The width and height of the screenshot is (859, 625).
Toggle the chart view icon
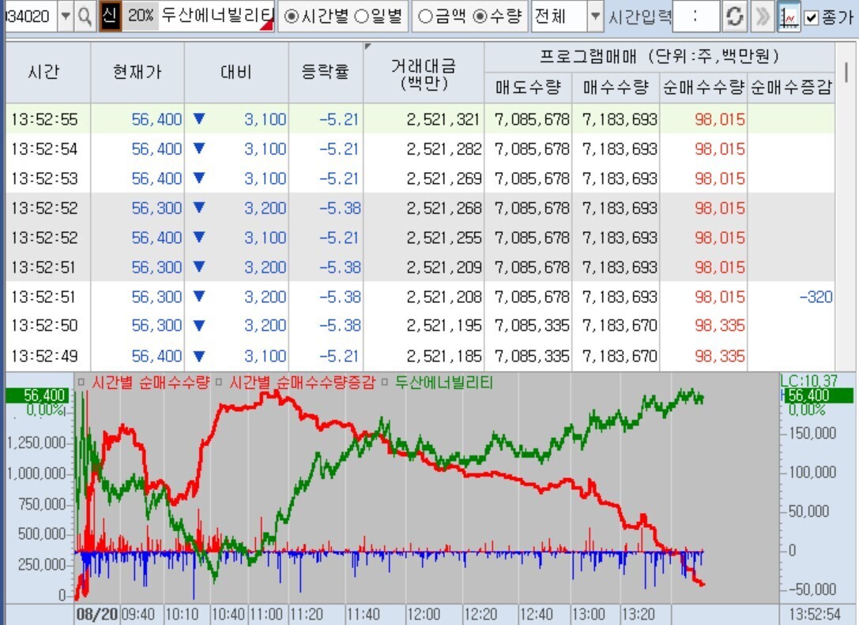[x=788, y=17]
